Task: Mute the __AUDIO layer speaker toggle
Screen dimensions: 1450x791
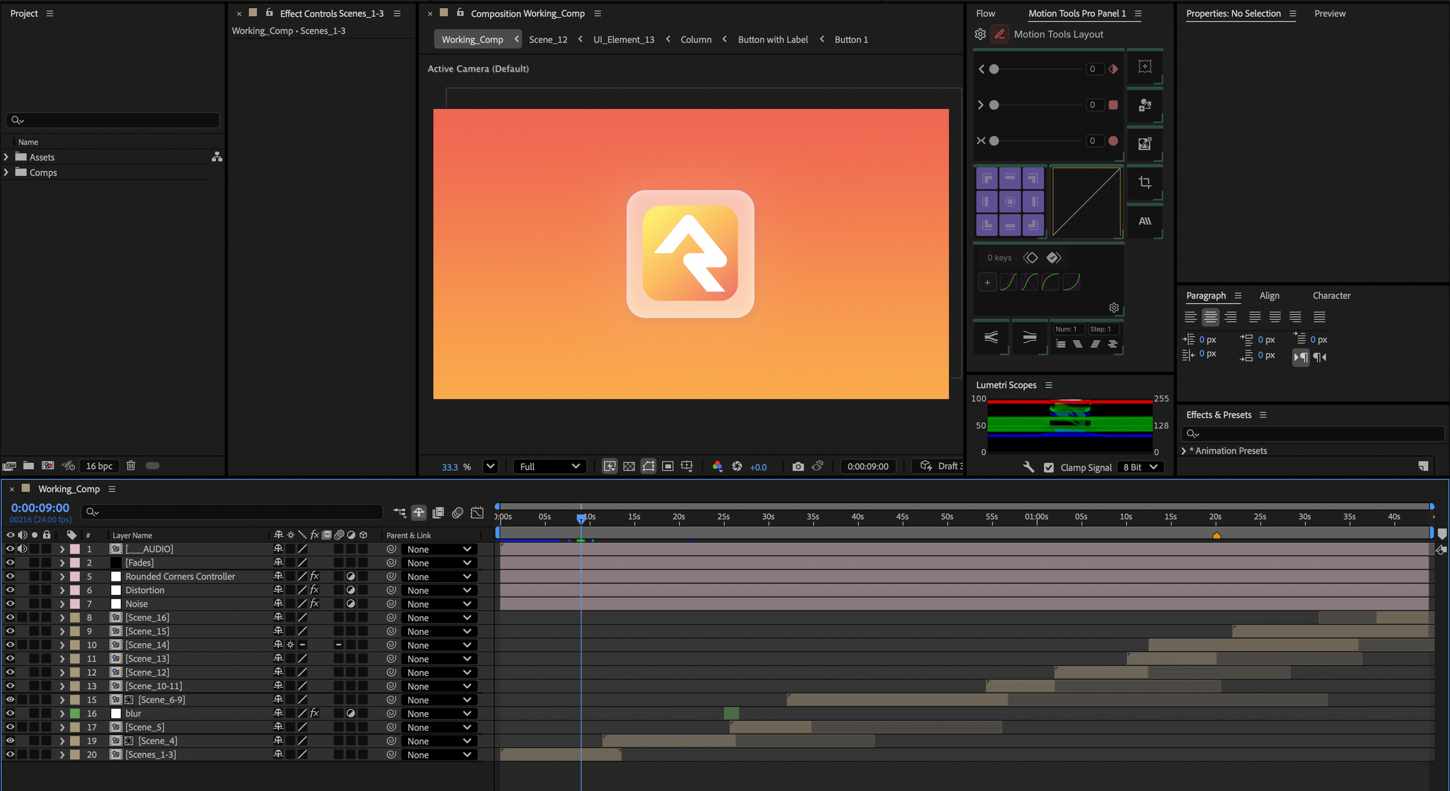Action: pos(22,549)
